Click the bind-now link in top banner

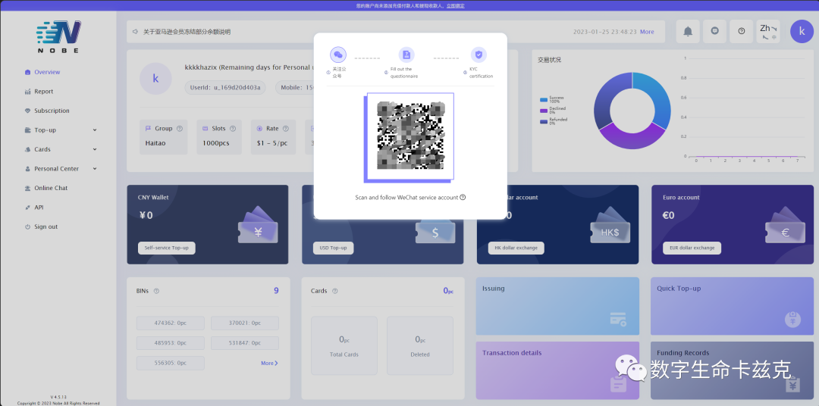tap(456, 6)
